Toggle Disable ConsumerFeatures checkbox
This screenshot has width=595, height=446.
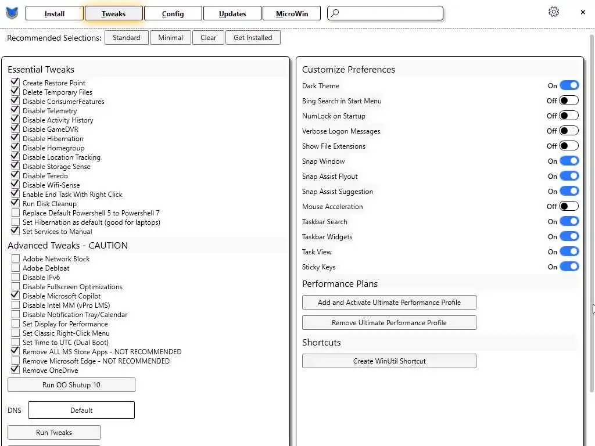tap(15, 100)
